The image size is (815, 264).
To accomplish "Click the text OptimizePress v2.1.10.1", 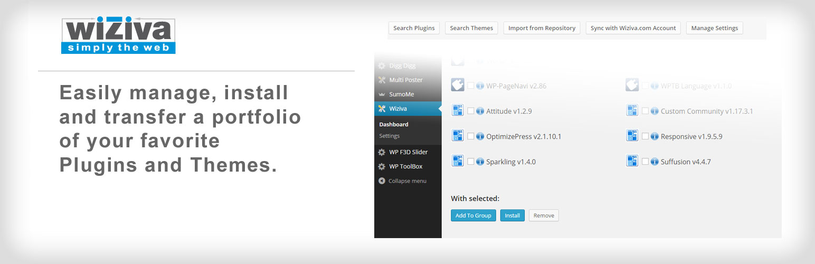I will (524, 137).
